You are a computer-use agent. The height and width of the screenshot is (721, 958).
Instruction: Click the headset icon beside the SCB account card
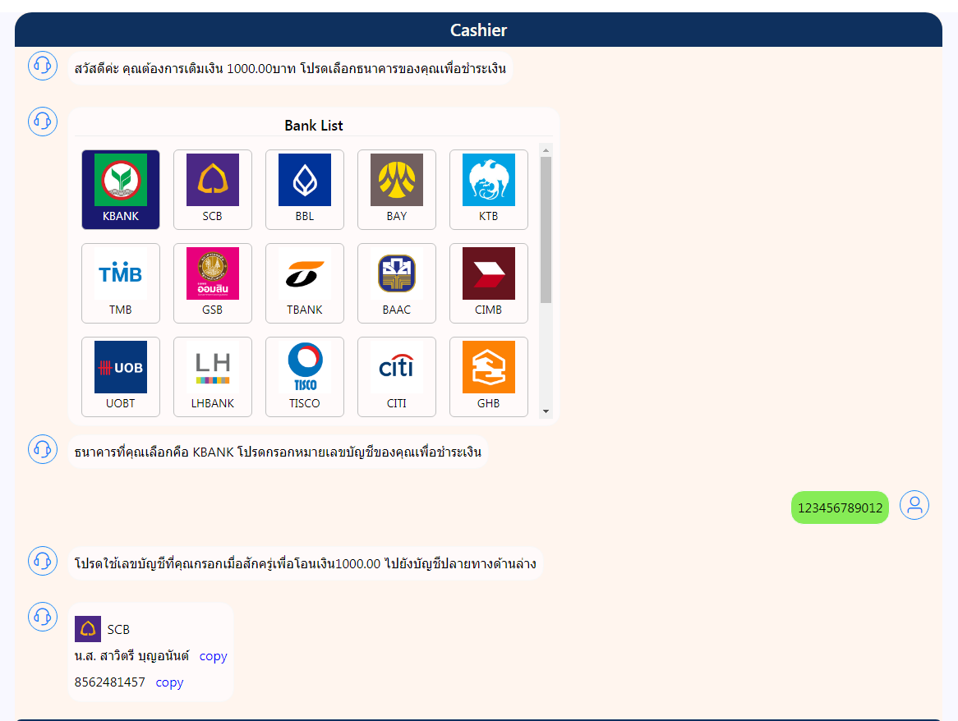point(43,617)
